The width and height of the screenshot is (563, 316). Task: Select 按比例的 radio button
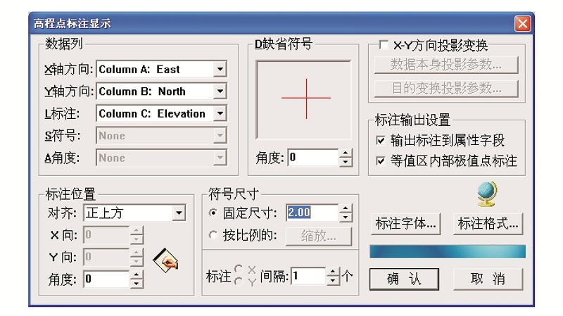click(x=213, y=235)
